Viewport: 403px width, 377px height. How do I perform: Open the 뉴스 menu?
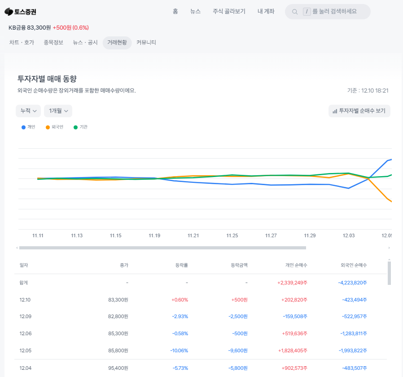(195, 11)
